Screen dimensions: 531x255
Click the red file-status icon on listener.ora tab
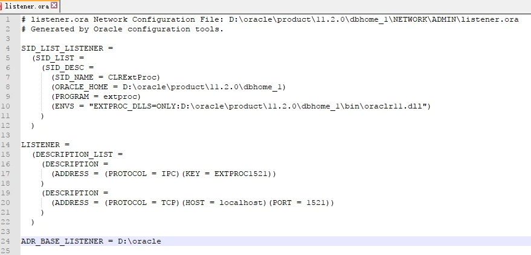tap(1, 6)
